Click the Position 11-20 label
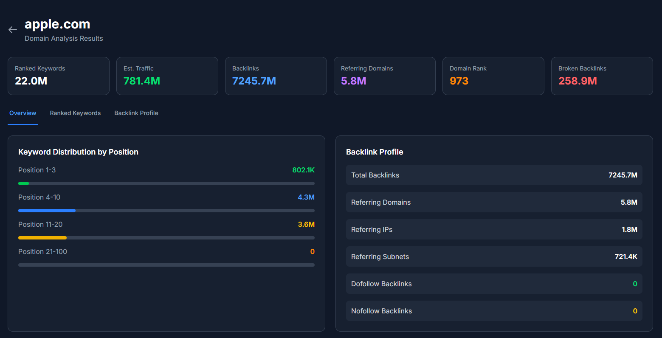The height and width of the screenshot is (338, 662). click(40, 224)
